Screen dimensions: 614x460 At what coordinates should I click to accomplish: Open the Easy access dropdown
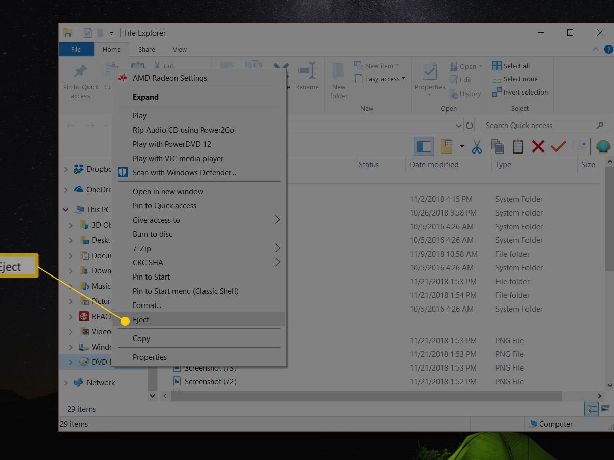point(404,79)
